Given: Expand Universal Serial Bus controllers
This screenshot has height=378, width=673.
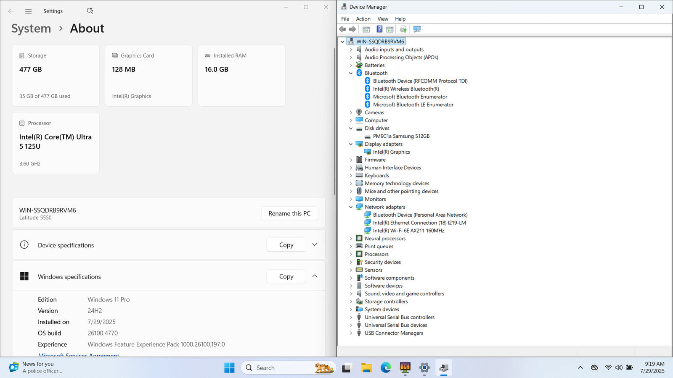Looking at the screenshot, I should pyautogui.click(x=351, y=318).
